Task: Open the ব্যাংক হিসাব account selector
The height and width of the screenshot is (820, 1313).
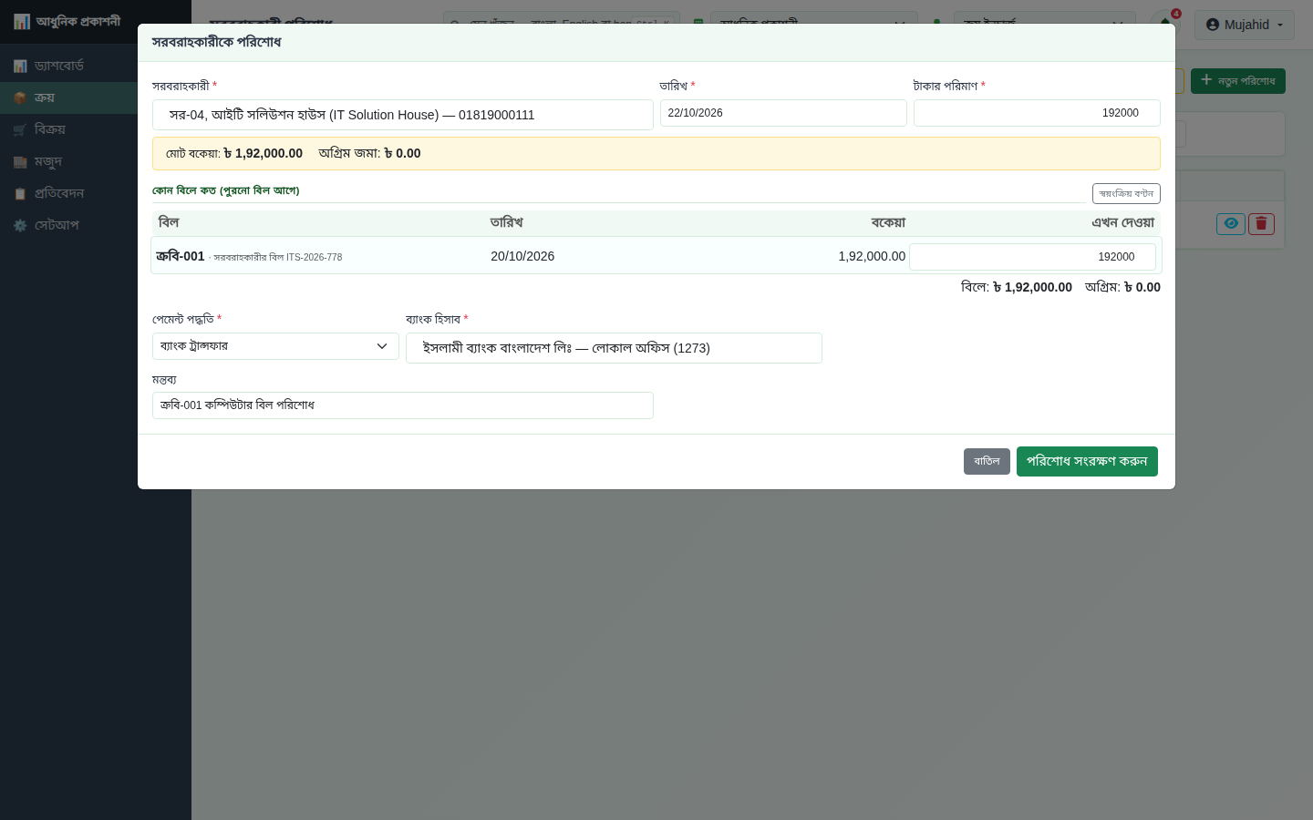Action: (614, 348)
